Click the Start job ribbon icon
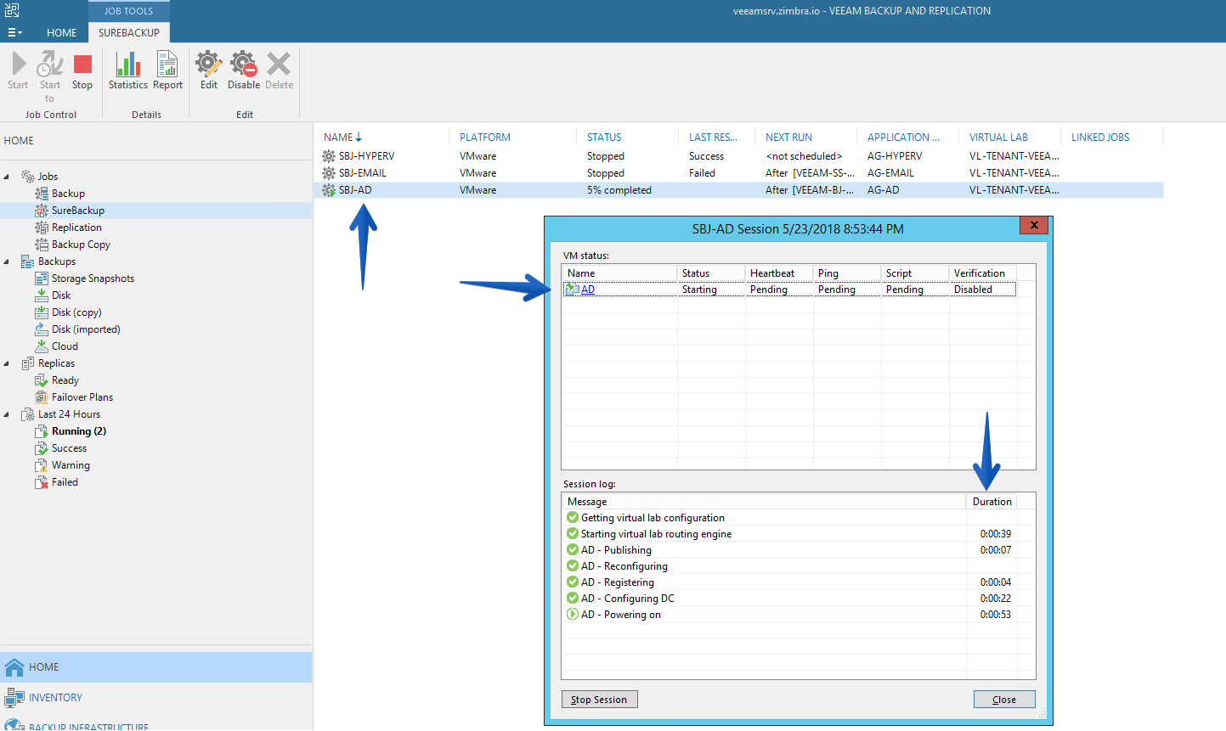Image resolution: width=1226 pixels, height=731 pixels. [18, 70]
